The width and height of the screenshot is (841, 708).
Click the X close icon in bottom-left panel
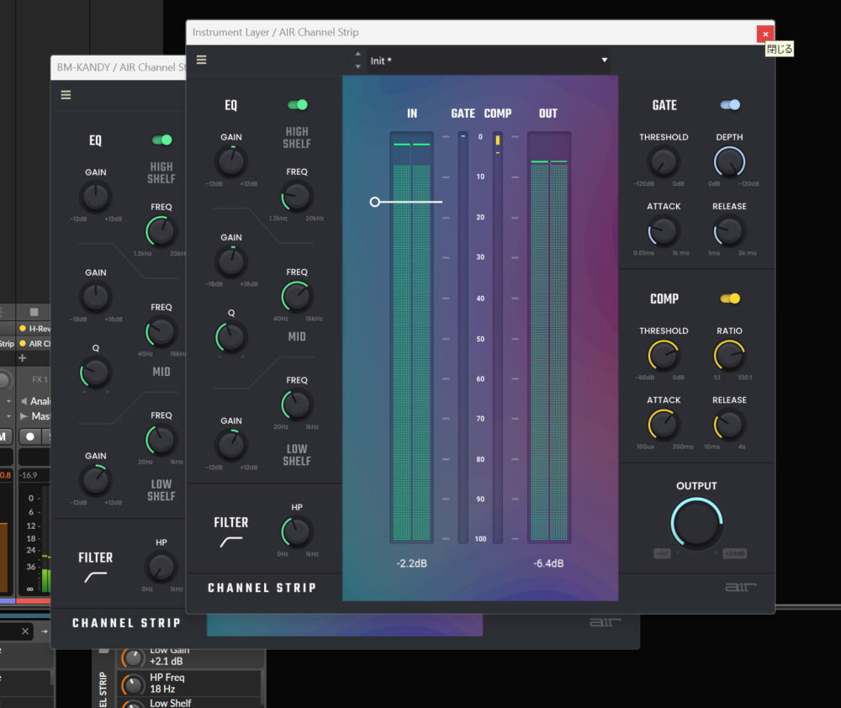click(x=24, y=631)
